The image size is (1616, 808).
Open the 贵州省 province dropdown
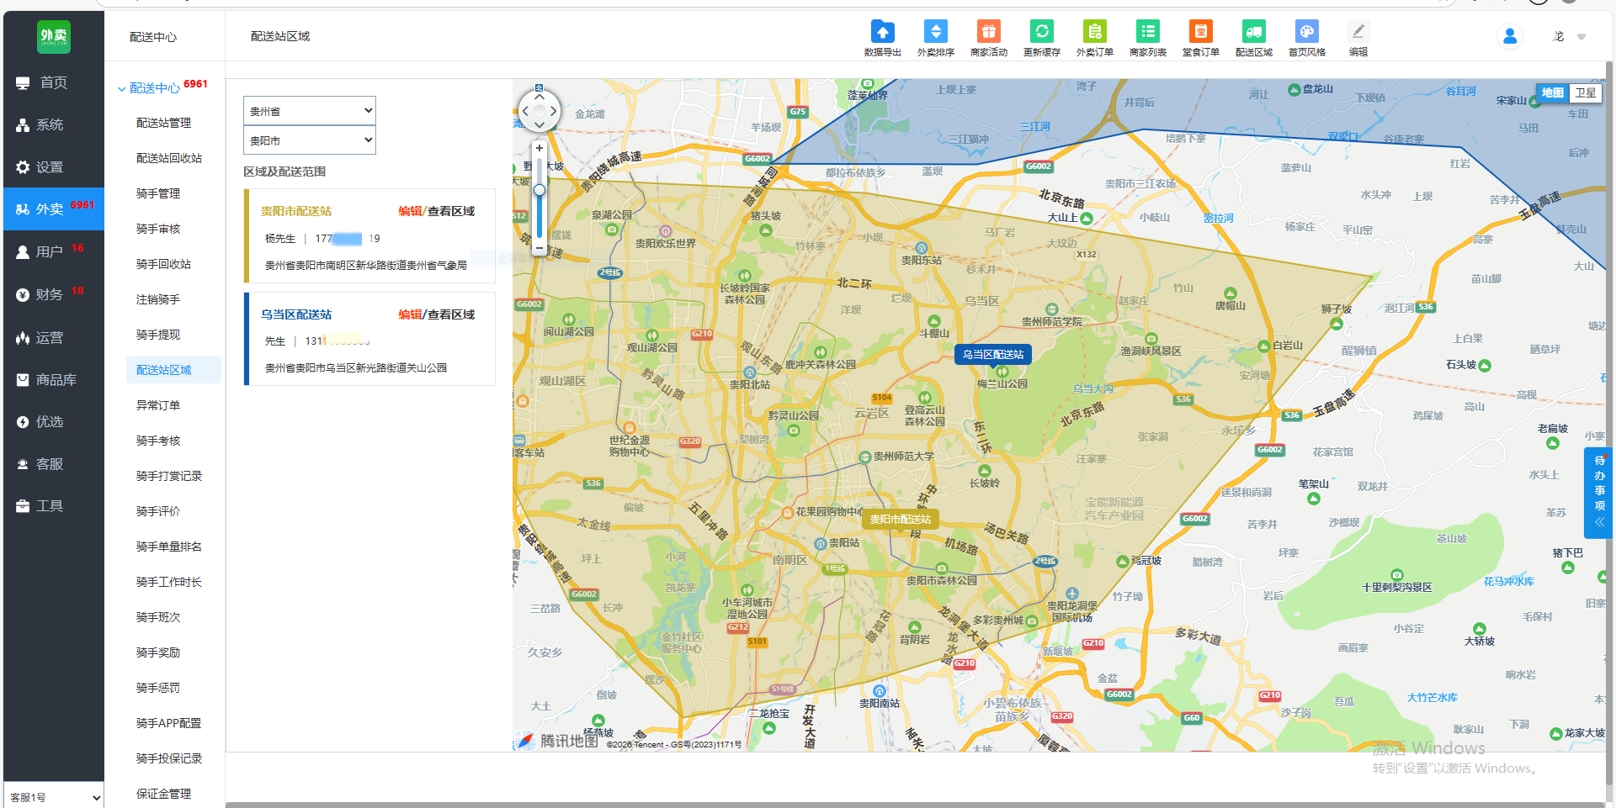309,111
